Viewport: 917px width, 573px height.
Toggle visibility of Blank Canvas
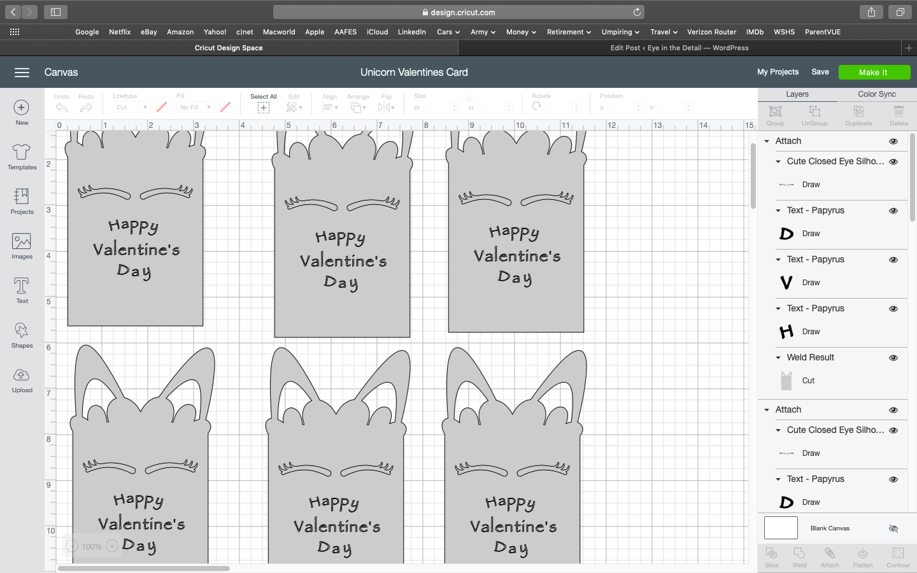[x=893, y=528]
